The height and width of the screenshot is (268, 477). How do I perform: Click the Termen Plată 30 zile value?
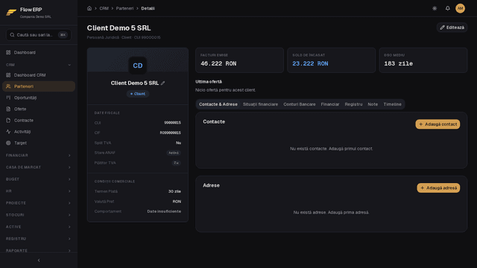point(174,191)
